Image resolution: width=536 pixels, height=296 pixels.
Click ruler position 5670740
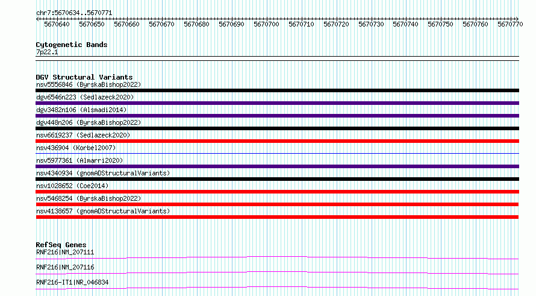405,24
